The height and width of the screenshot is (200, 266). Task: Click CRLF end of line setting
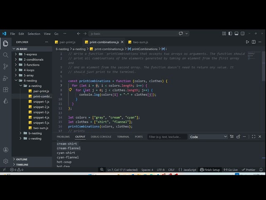pyautogui.click(x=171, y=170)
